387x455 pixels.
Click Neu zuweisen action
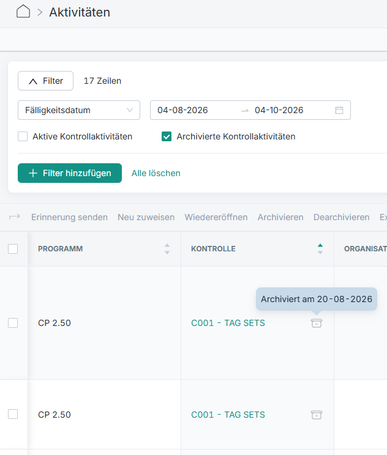pos(146,217)
